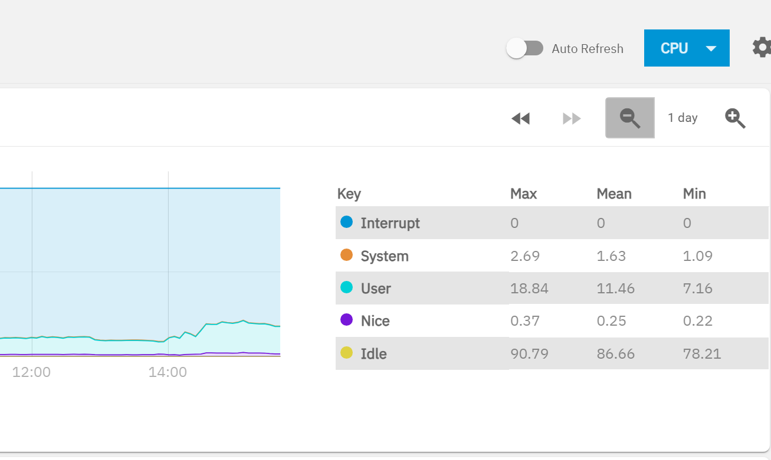Click the 14:00 time axis label
The width and height of the screenshot is (771, 460).
[x=168, y=372]
